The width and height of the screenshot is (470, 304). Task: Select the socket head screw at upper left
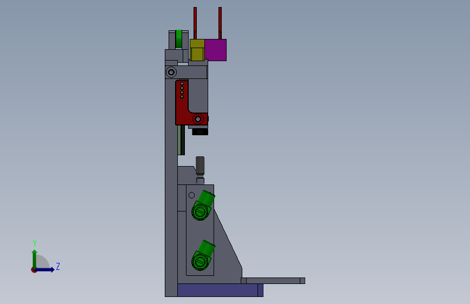tap(171, 72)
